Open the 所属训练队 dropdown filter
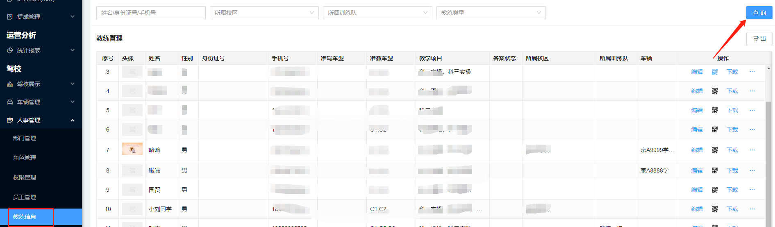The width and height of the screenshot is (775, 227). [377, 13]
